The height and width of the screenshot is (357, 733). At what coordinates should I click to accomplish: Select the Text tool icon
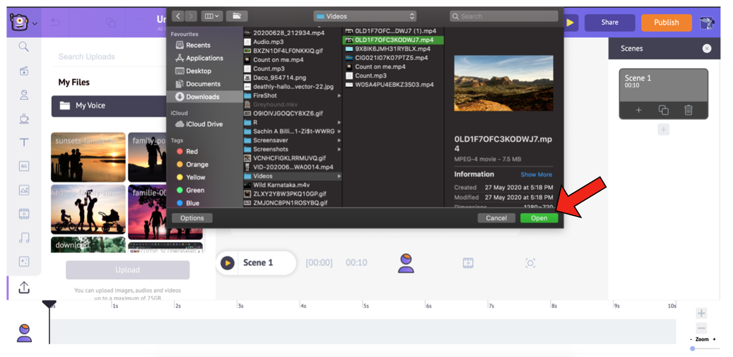tap(24, 142)
